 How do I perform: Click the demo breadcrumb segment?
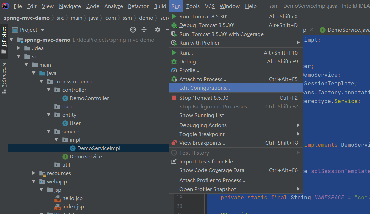tap(146, 18)
